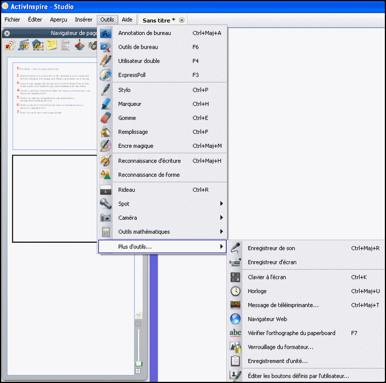This screenshot has height=383, width=386.
Task: Select the Marqueur highlighter icon
Action: pyautogui.click(x=106, y=104)
